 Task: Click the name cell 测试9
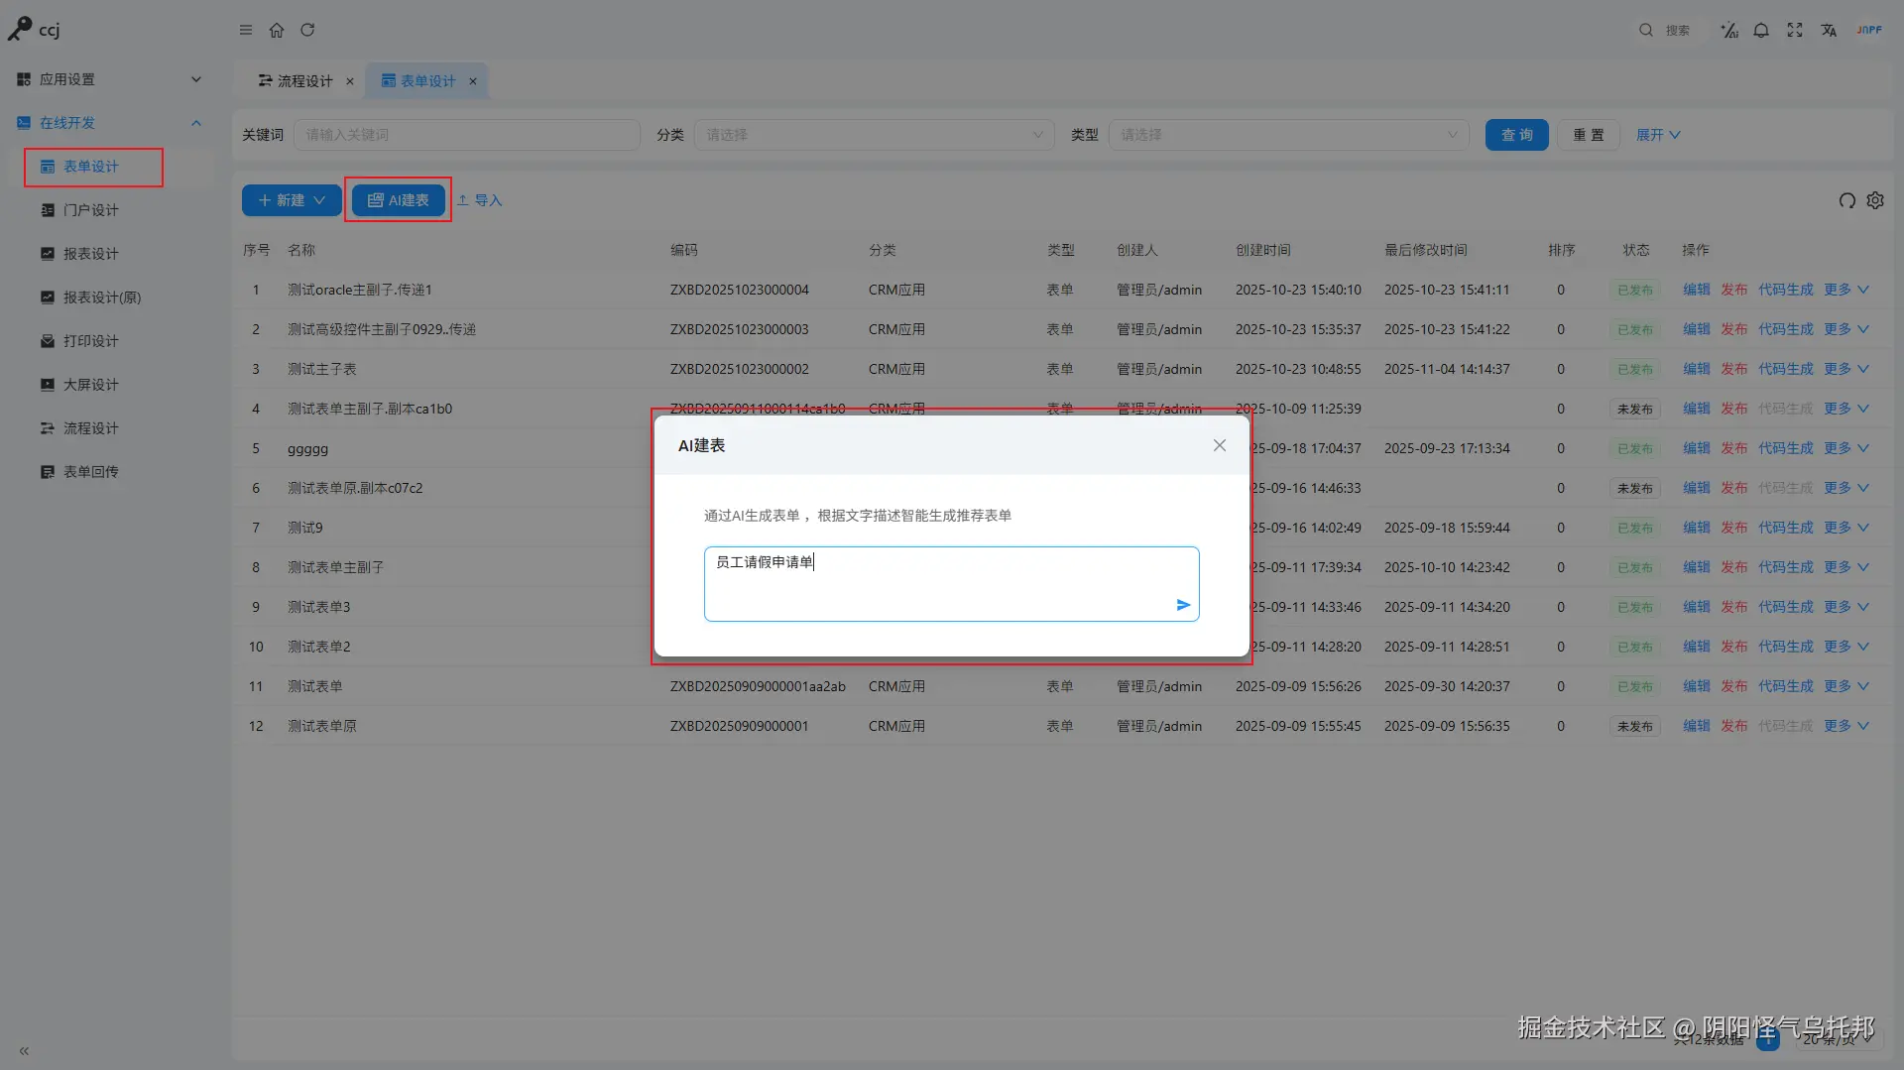[305, 528]
